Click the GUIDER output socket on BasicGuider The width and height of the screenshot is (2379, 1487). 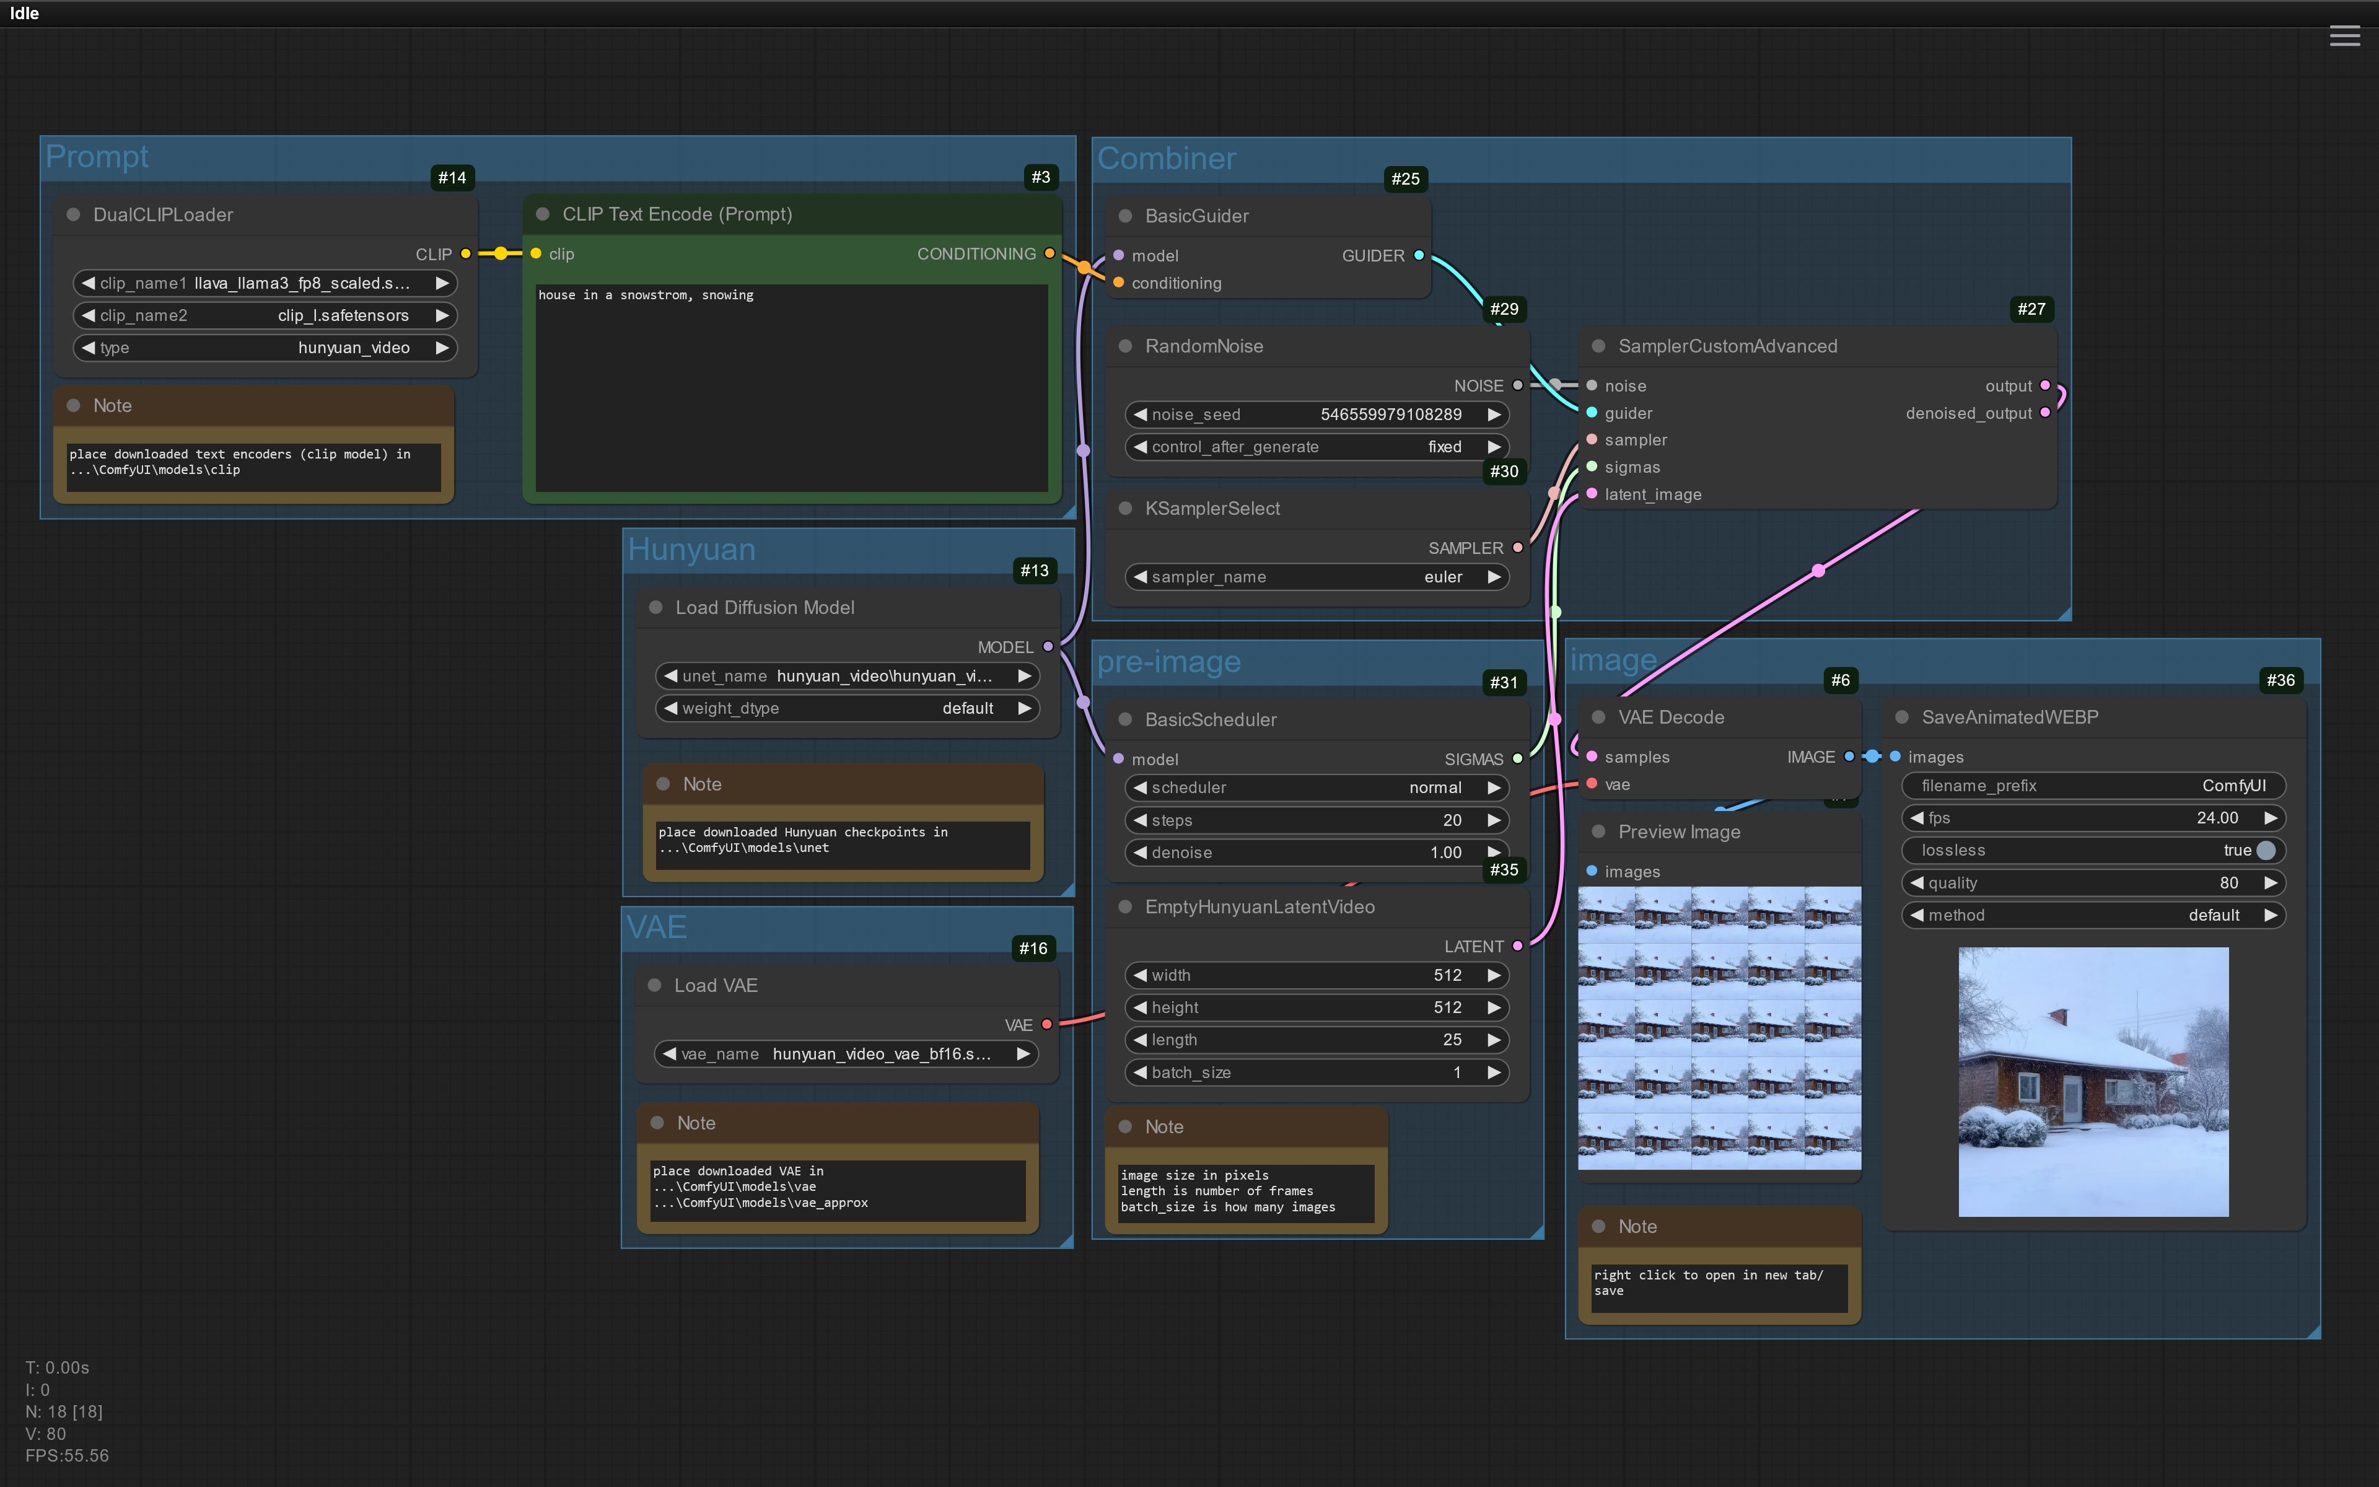[1419, 256]
